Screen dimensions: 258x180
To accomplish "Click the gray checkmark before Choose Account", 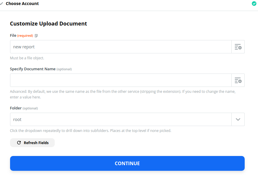I will [x=1, y=4].
